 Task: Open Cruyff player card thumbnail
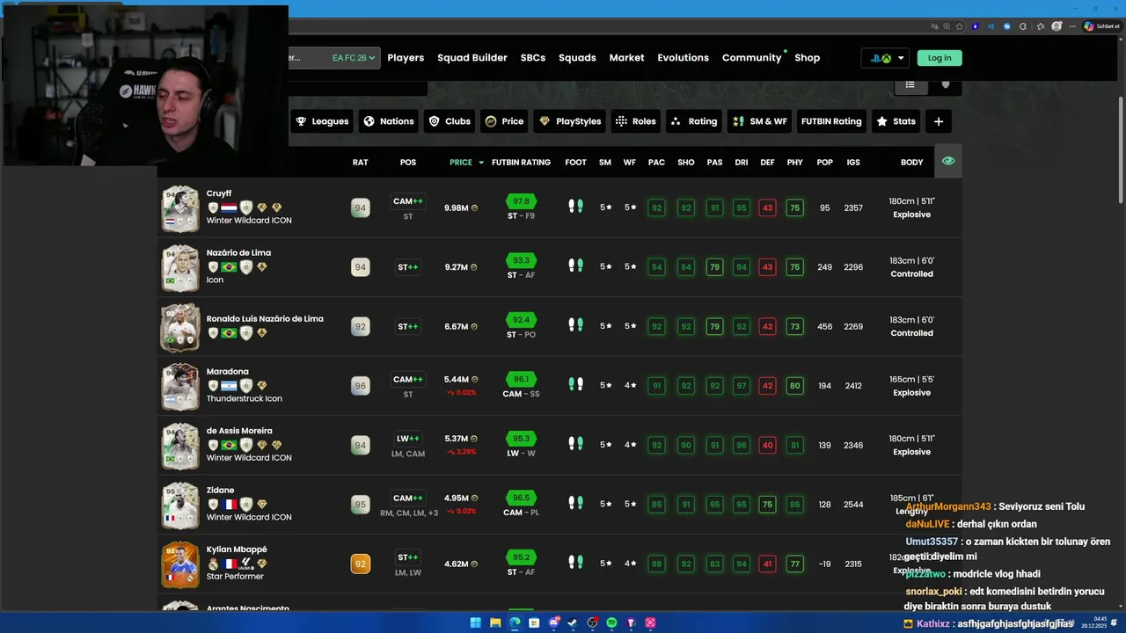[180, 208]
